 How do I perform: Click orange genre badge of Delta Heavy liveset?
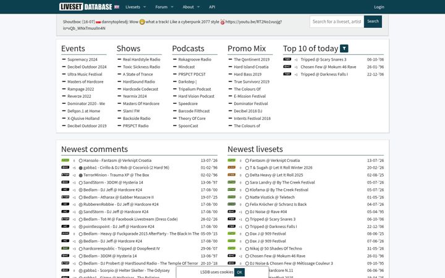[x=232, y=175]
